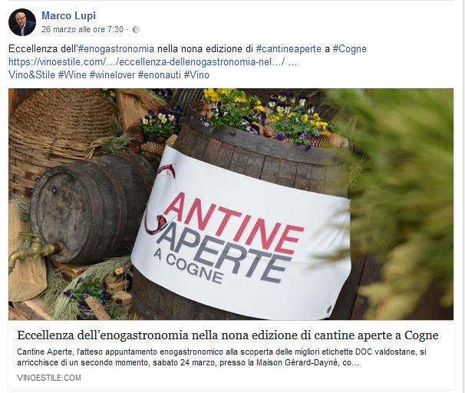Click the small barrel with brass tap in photo
Screen dimensions: 465x393
coord(83,212)
